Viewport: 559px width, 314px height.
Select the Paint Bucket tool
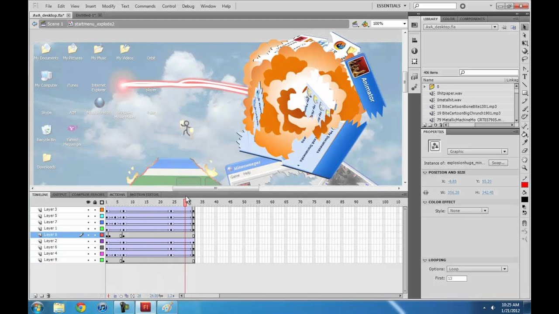[x=524, y=134]
